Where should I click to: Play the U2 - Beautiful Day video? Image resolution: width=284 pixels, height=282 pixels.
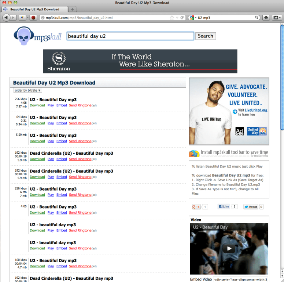click(229, 248)
